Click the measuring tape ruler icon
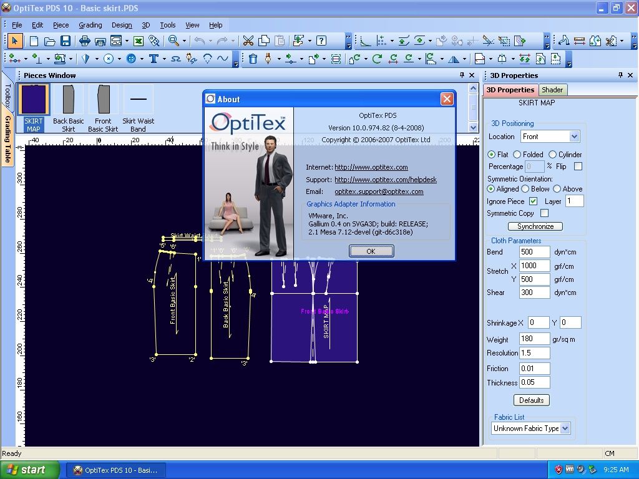The image size is (639, 479). click(x=579, y=41)
